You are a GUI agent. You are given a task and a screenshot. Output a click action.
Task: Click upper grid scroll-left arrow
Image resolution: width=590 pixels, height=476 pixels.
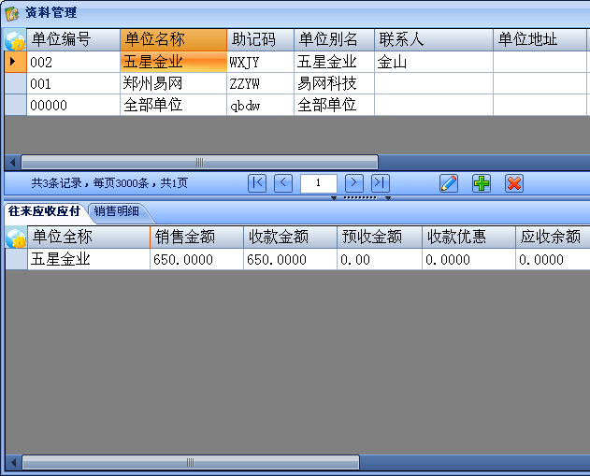click(x=12, y=162)
